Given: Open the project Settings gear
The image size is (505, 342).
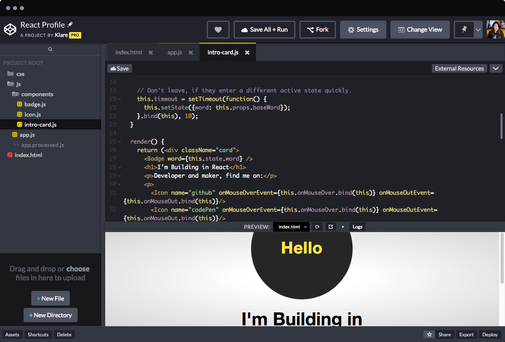Looking at the screenshot, I should coord(363,29).
